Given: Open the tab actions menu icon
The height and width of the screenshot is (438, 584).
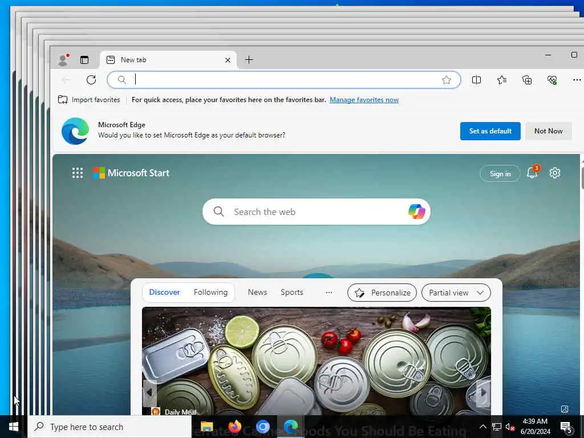Looking at the screenshot, I should coord(84,59).
